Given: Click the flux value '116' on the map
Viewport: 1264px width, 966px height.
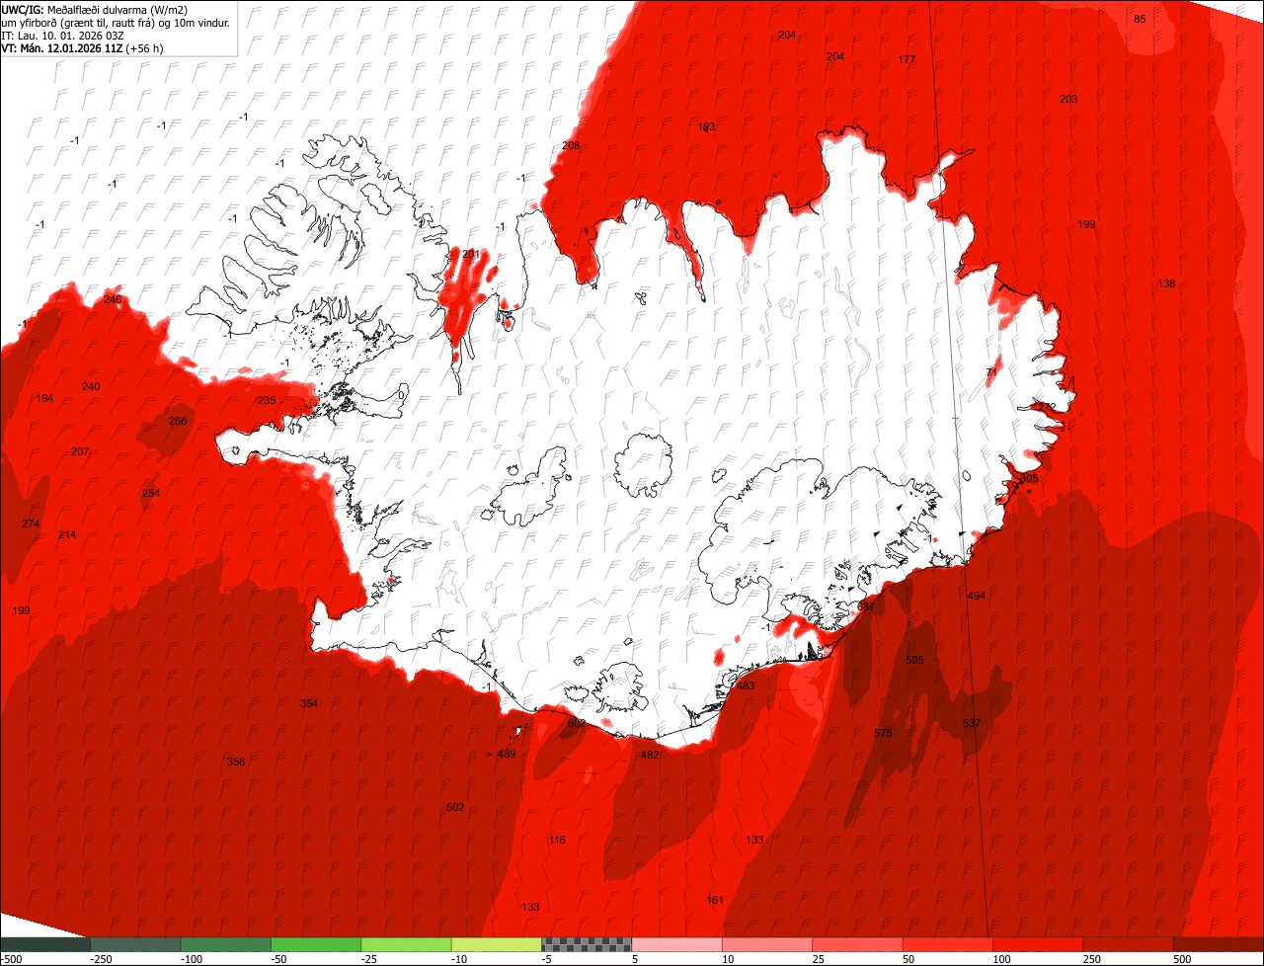Looking at the screenshot, I should tap(557, 840).
